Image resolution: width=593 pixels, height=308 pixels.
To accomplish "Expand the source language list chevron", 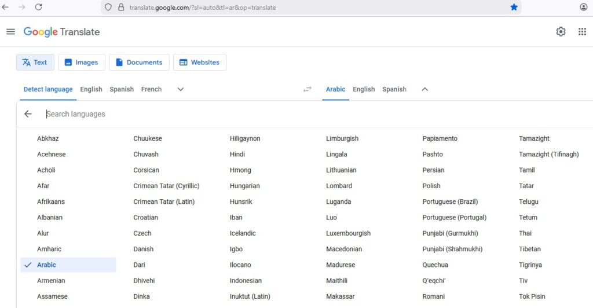I will pyautogui.click(x=181, y=89).
